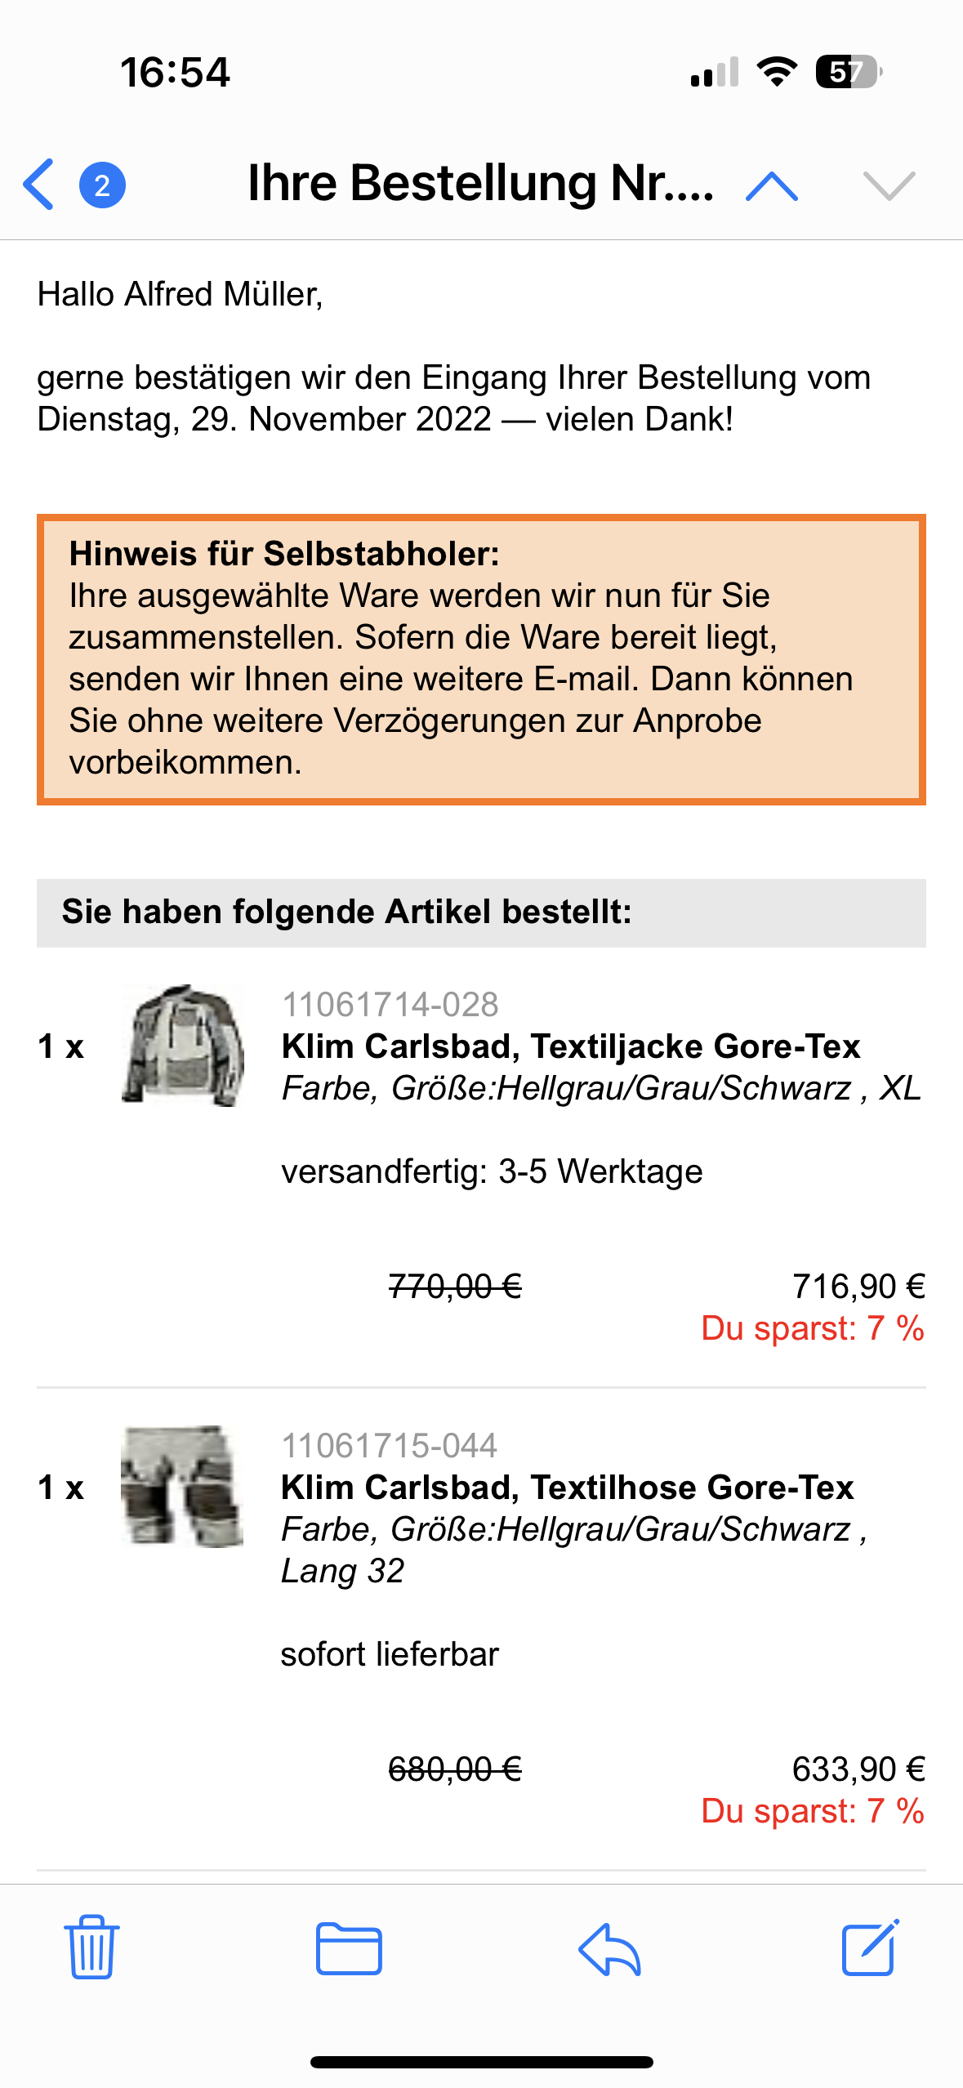Compose new message with pencil icon
This screenshot has height=2088, width=963.
click(871, 1947)
